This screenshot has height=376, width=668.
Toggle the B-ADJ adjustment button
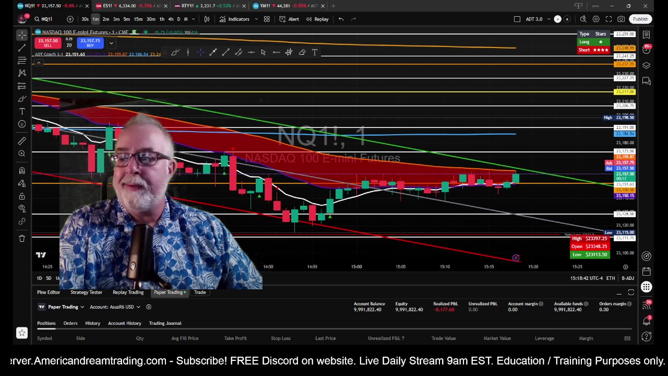(x=627, y=278)
